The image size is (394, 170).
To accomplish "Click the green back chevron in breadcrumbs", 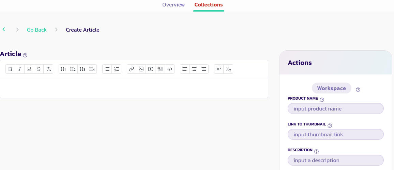I will (4, 30).
